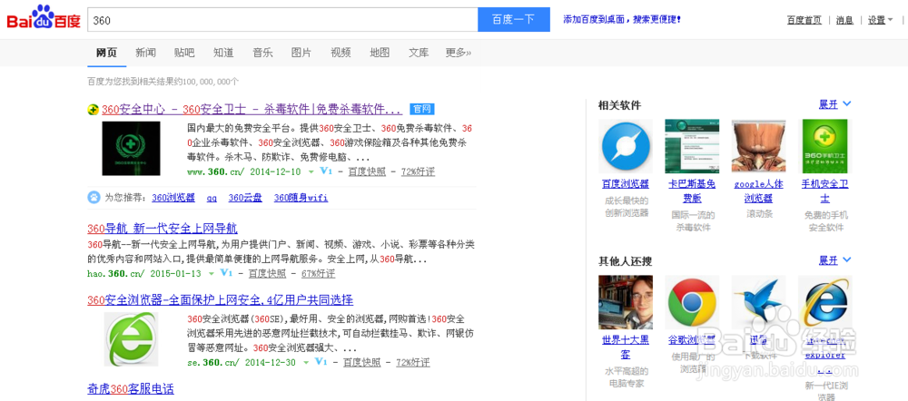This screenshot has width=908, height=401.
Task: Expand the 更多» search categories
Action: (458, 53)
